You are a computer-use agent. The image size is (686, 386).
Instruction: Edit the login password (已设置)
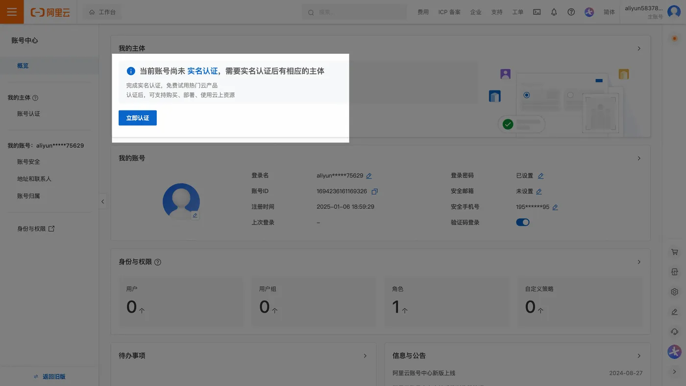(541, 176)
